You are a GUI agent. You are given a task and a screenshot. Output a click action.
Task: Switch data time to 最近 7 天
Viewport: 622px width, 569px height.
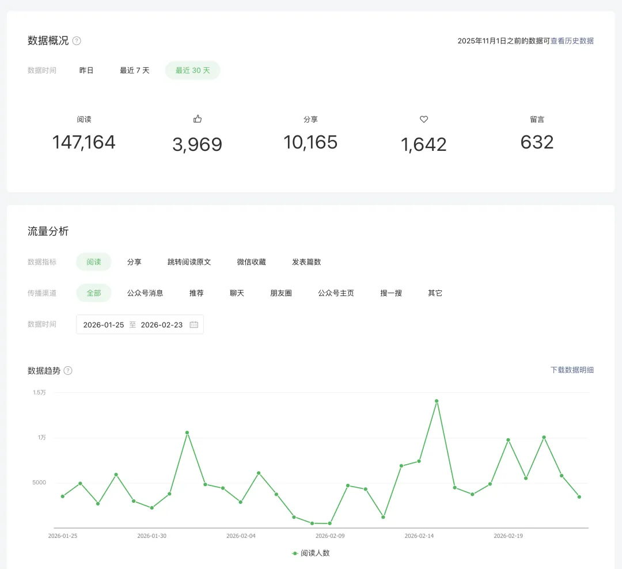coord(134,70)
